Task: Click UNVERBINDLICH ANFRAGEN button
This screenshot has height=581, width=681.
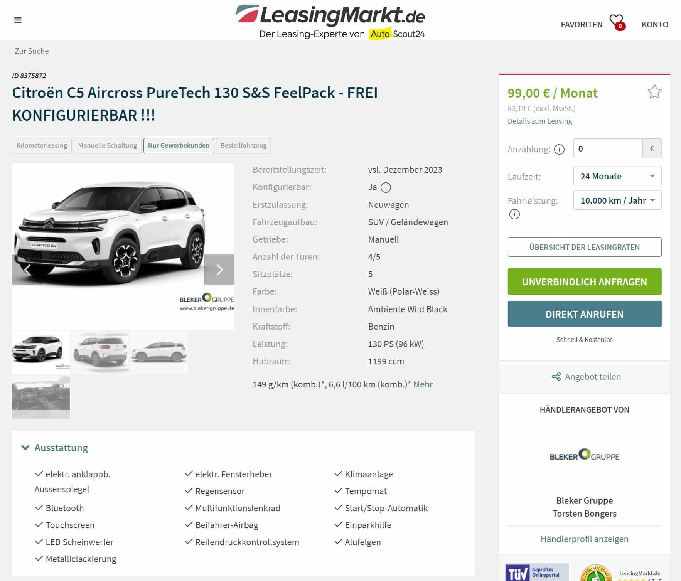Action: (585, 282)
